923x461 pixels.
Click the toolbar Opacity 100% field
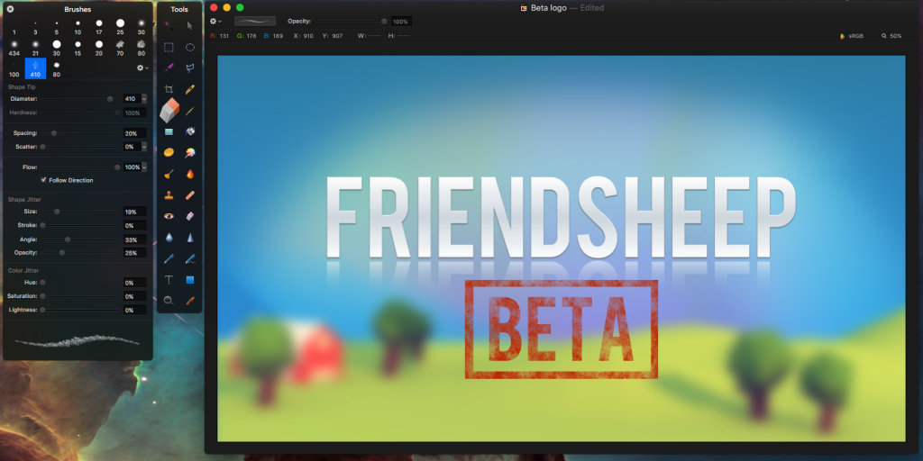[x=400, y=22]
